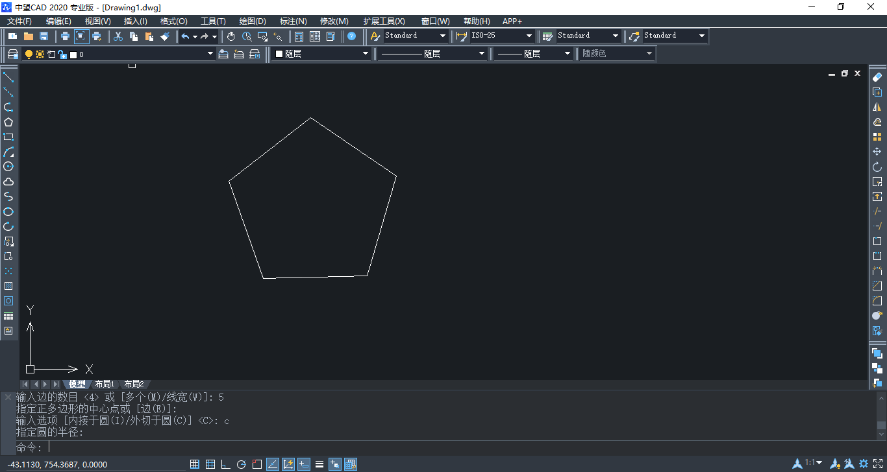Open the Print command icon

64,36
